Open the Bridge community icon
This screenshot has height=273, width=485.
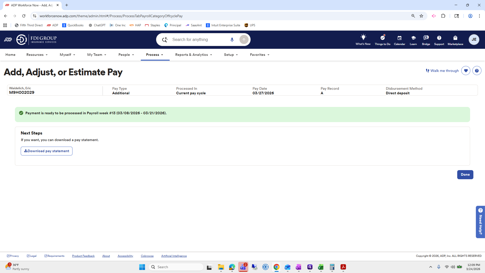426,40
